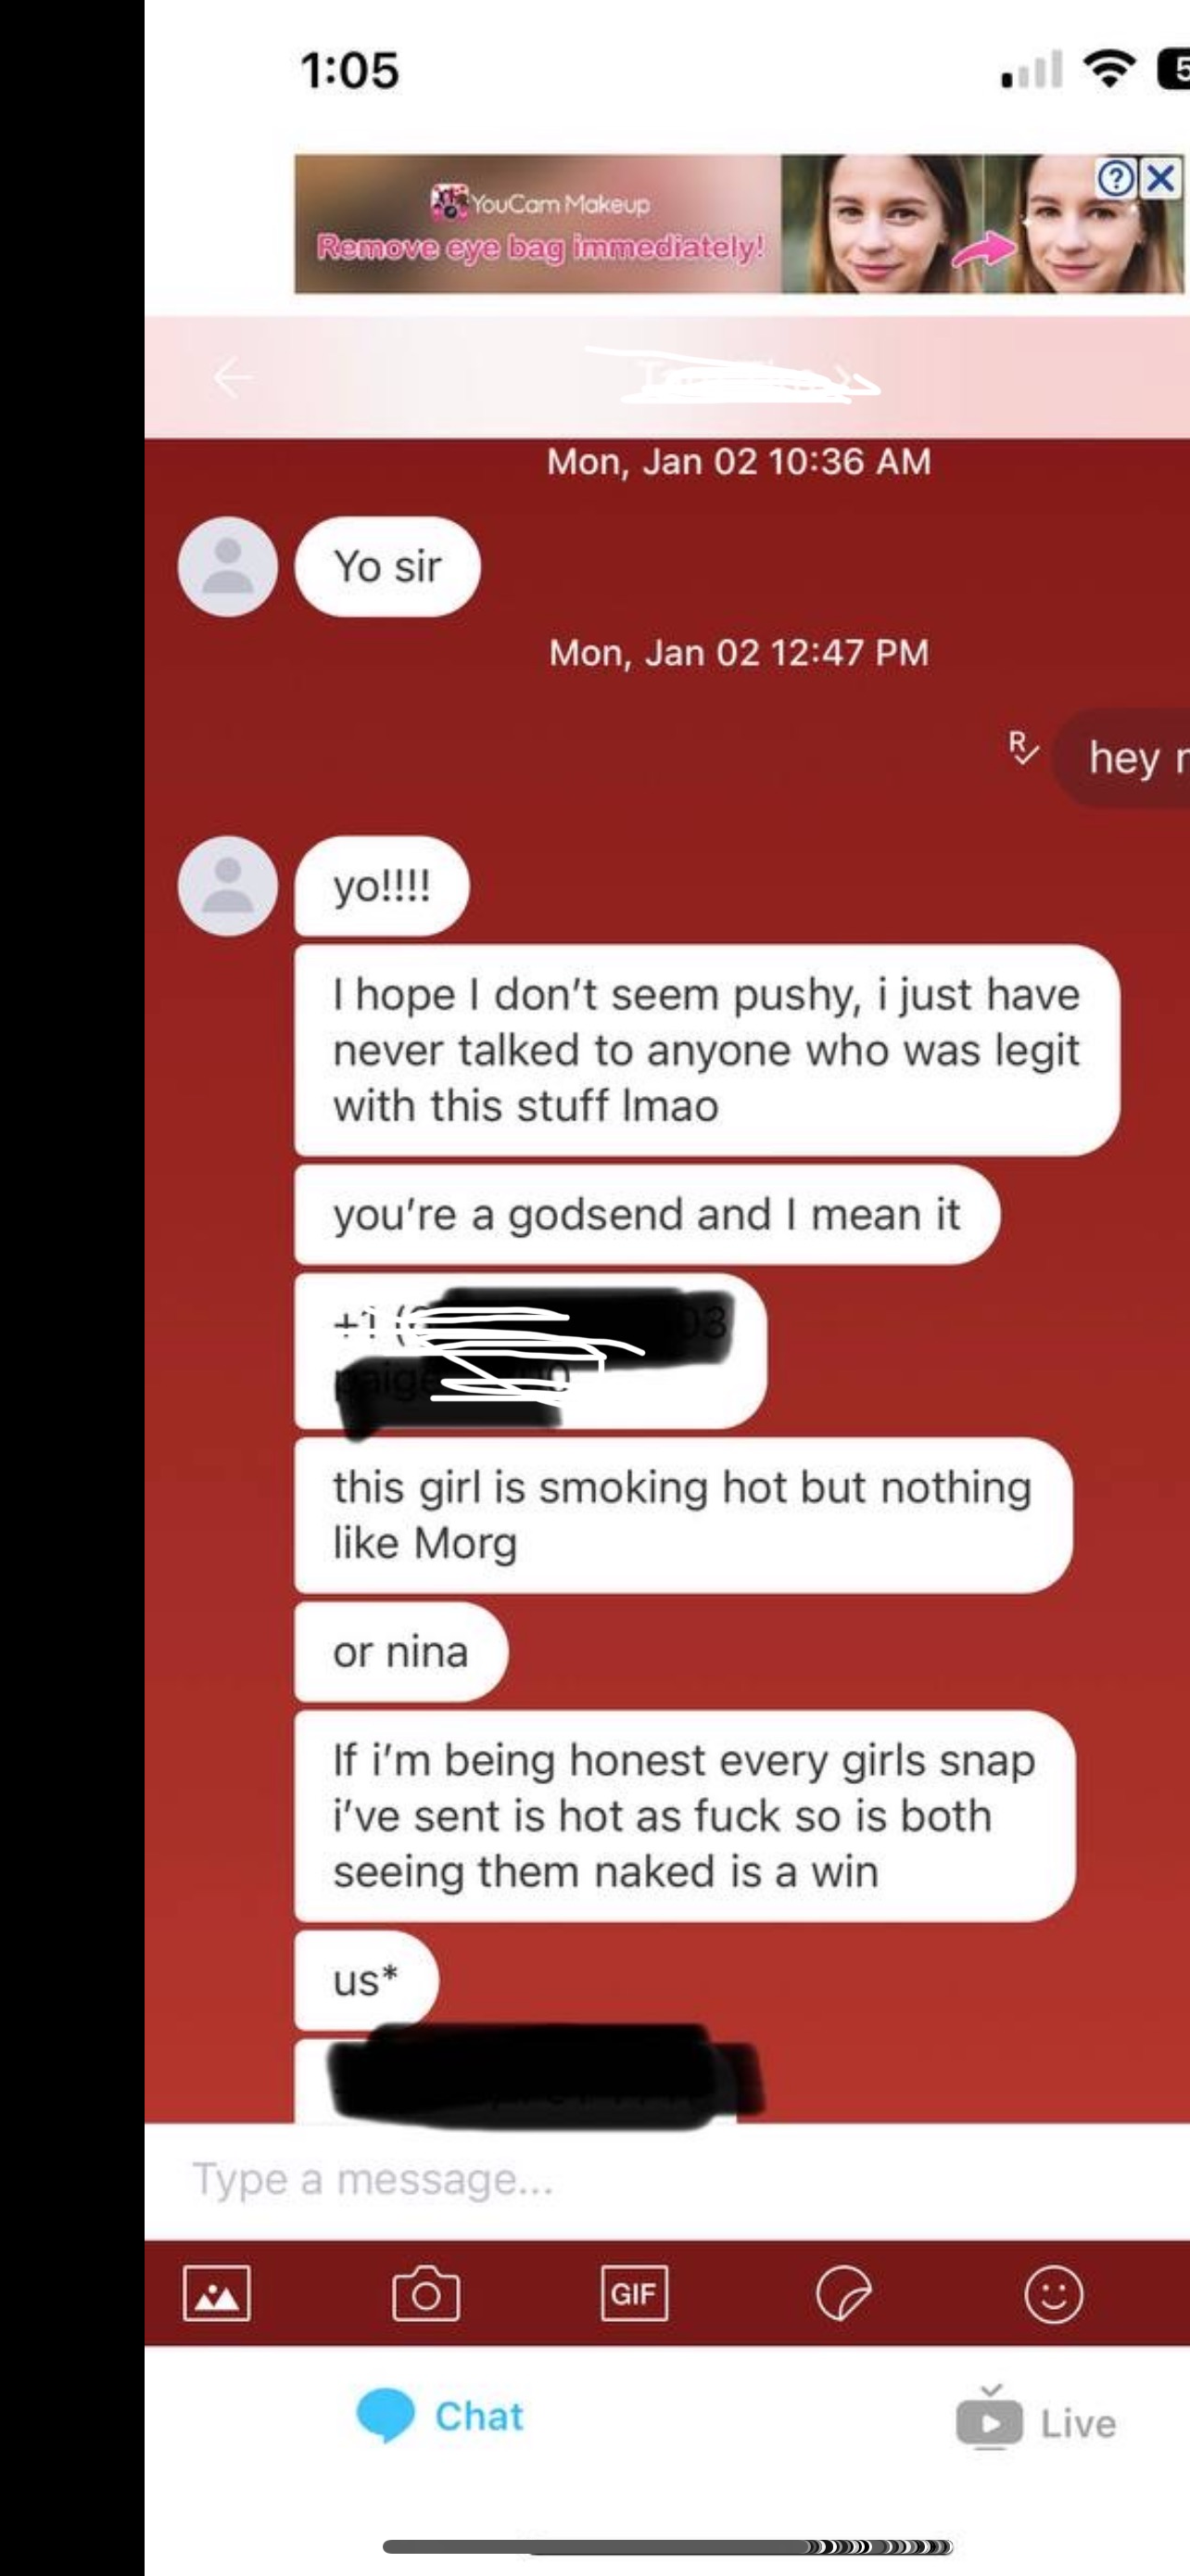Open the sticker icon

pos(843,2293)
